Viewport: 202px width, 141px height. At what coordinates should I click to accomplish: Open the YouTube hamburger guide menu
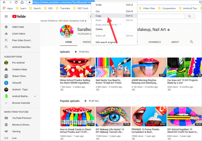pyautogui.click(x=6, y=16)
